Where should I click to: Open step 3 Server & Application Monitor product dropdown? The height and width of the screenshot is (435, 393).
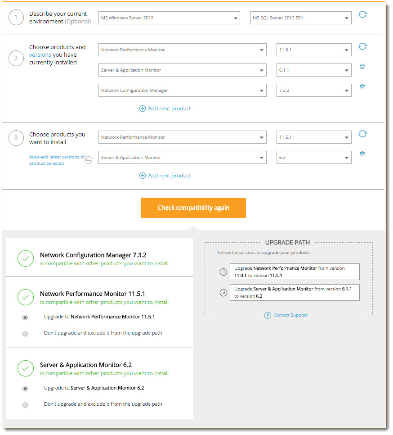[x=183, y=158]
